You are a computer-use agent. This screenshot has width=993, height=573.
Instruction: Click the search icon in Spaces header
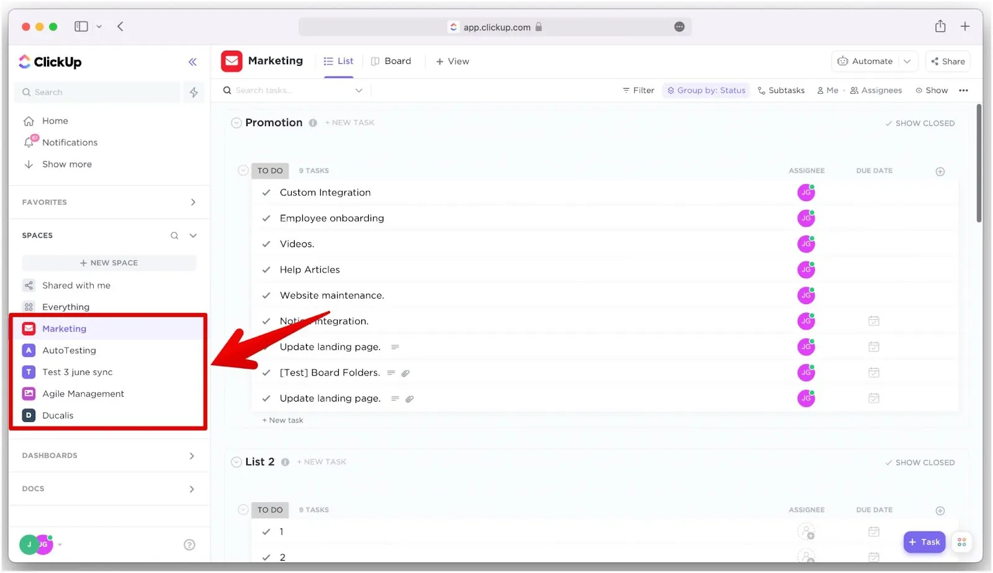tap(174, 236)
